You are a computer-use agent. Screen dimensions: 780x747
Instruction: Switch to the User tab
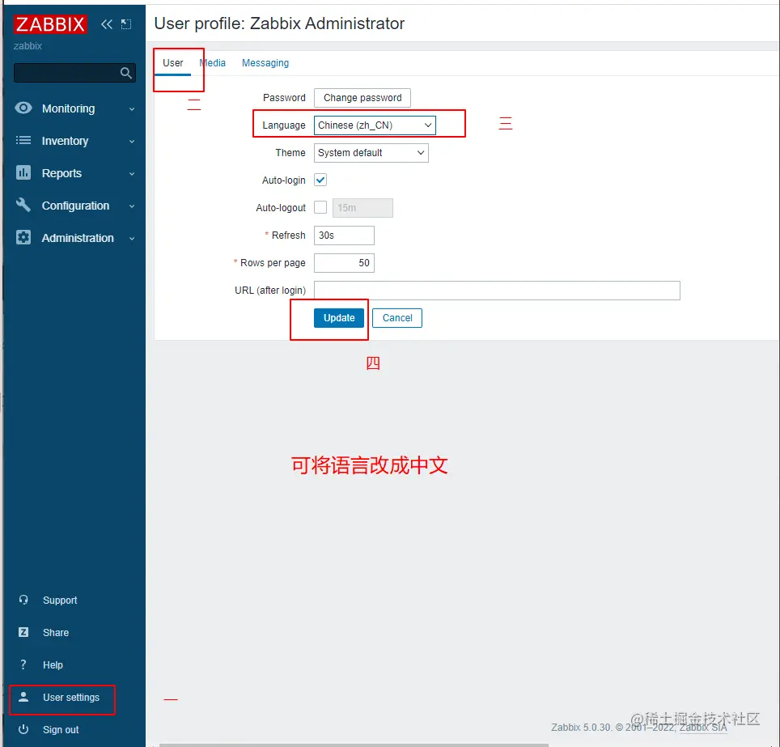coord(172,63)
